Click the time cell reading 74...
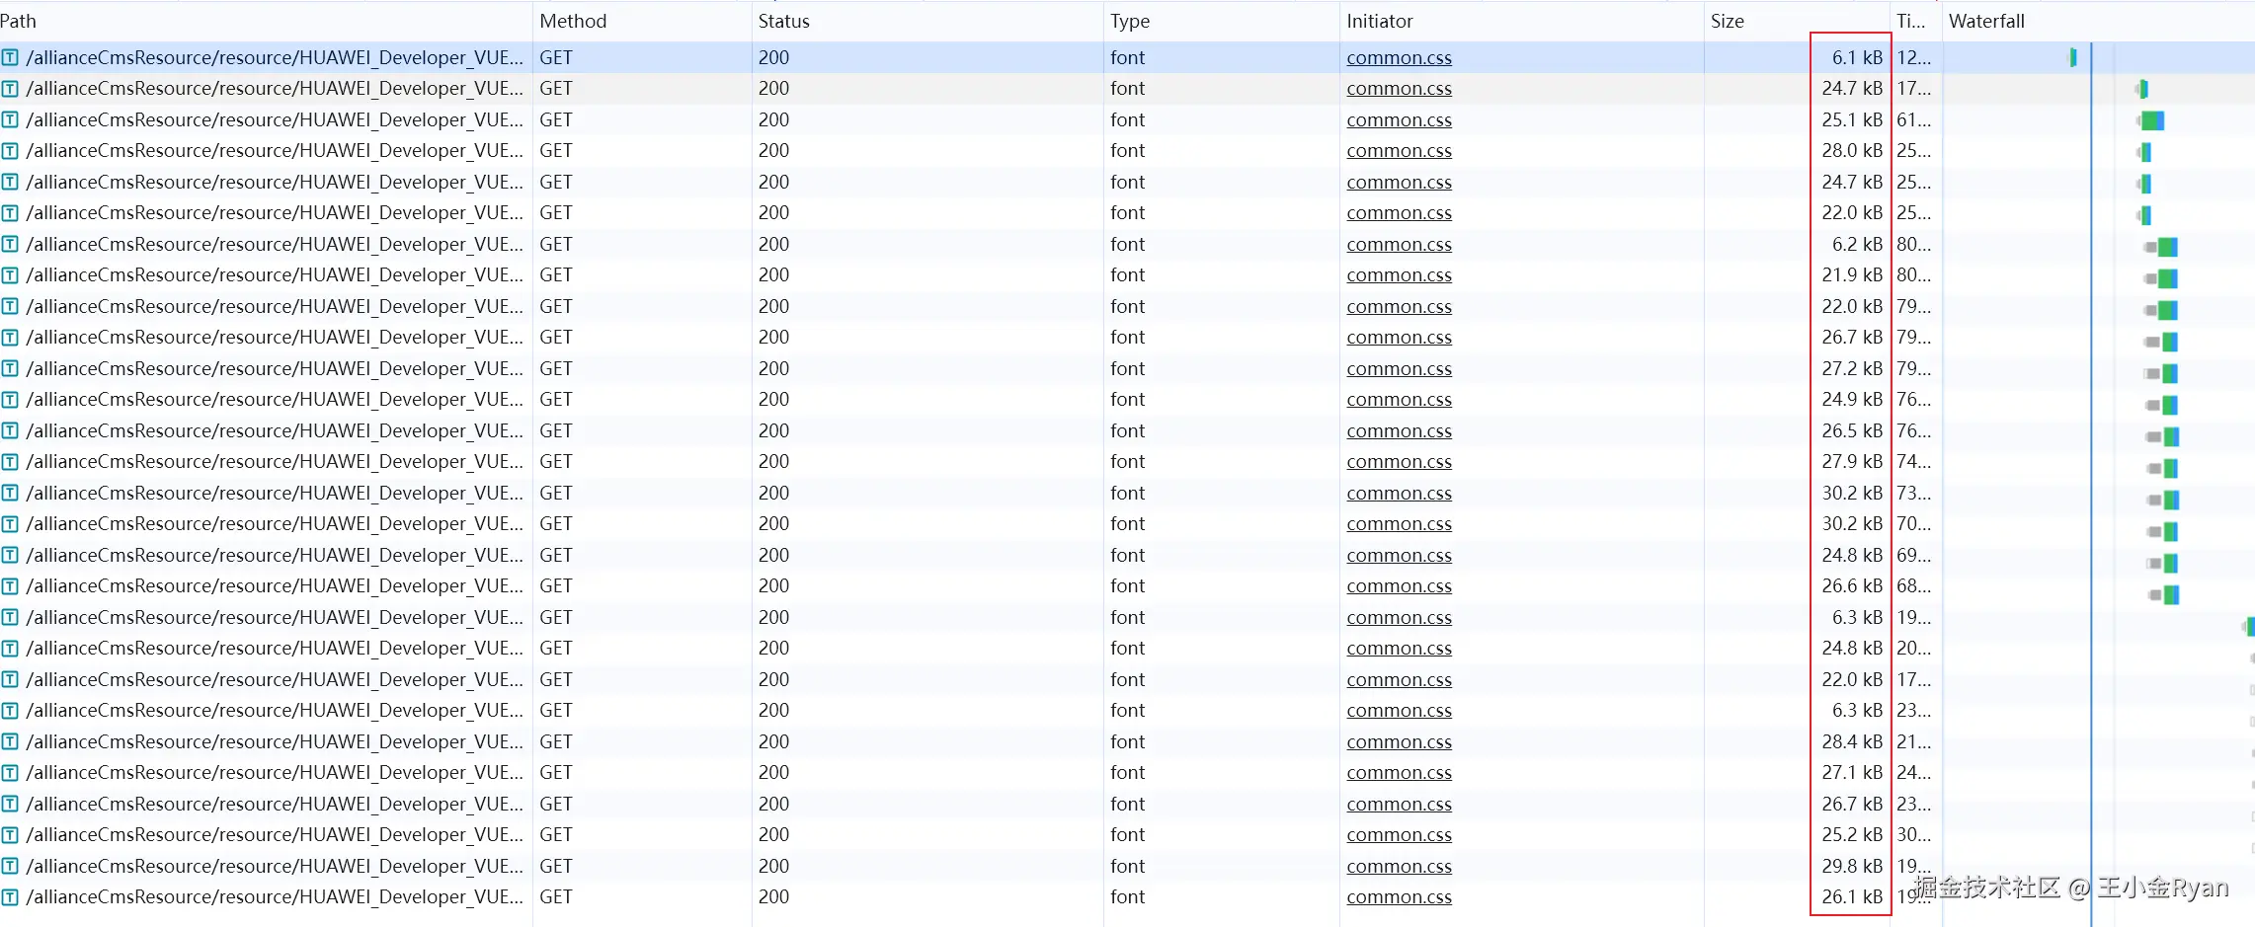This screenshot has width=2255, height=927. click(x=1913, y=462)
